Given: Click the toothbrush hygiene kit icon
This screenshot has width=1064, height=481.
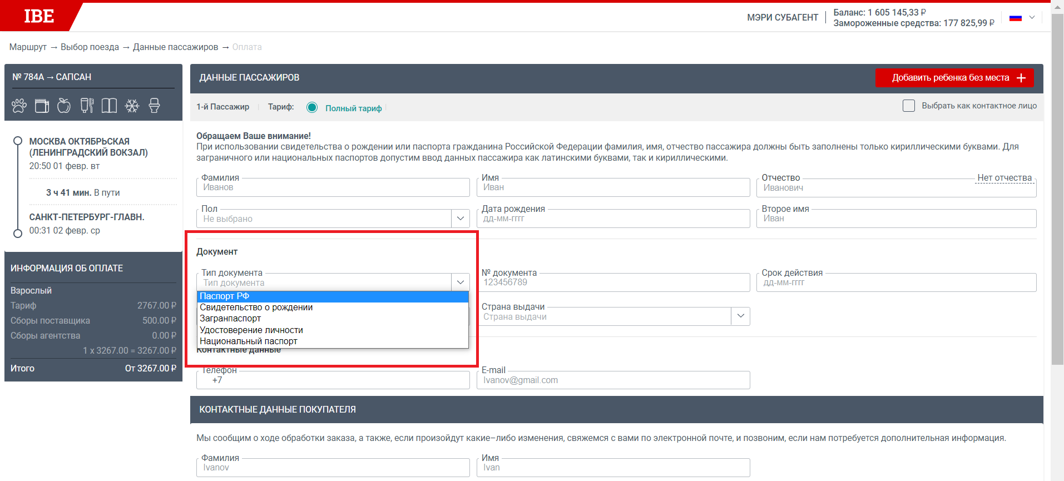Looking at the screenshot, I should coord(87,106).
